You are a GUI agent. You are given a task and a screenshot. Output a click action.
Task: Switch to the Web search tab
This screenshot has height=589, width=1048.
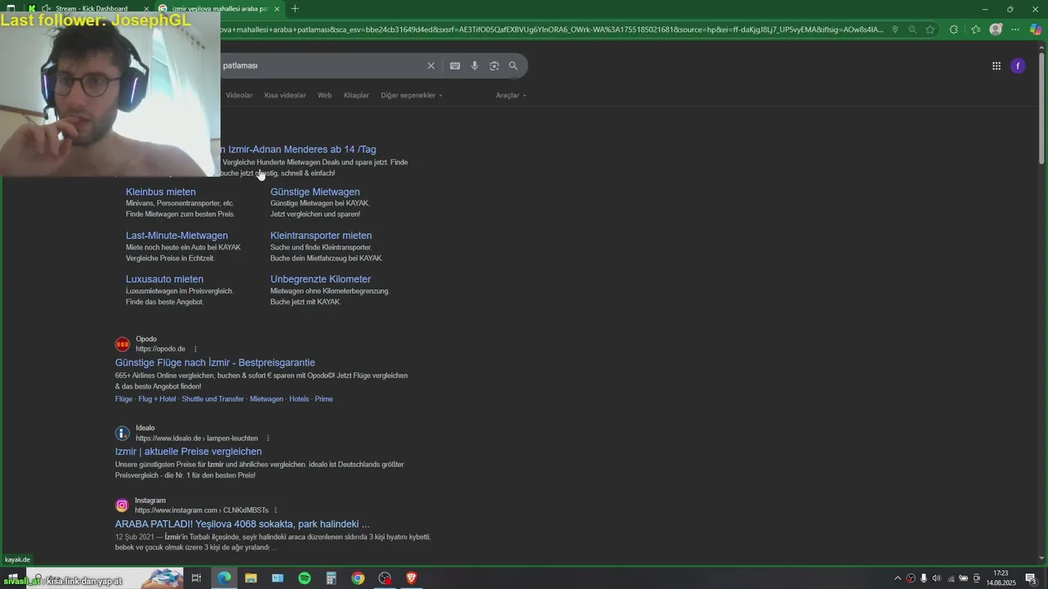(x=325, y=96)
